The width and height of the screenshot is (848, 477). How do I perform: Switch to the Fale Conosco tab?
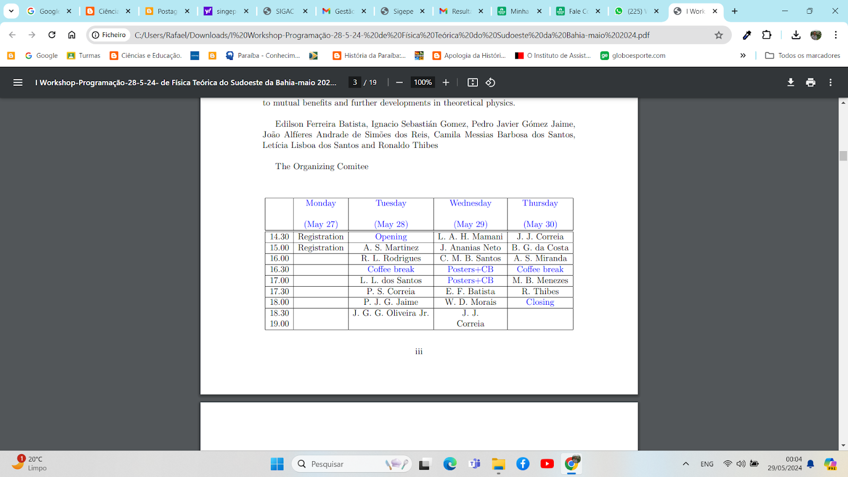578,11
